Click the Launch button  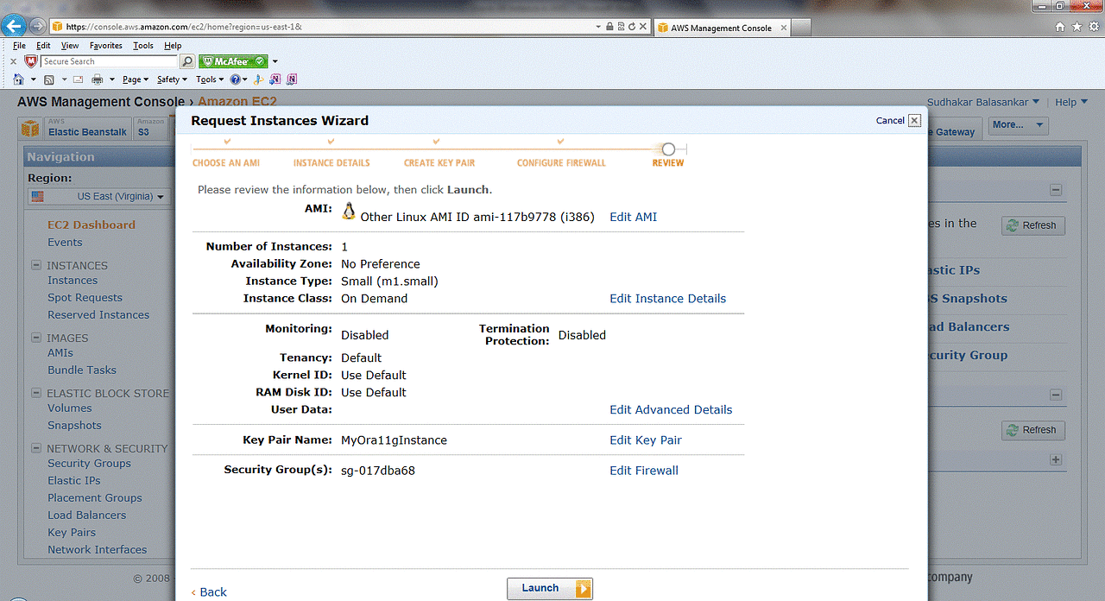[x=550, y=588]
